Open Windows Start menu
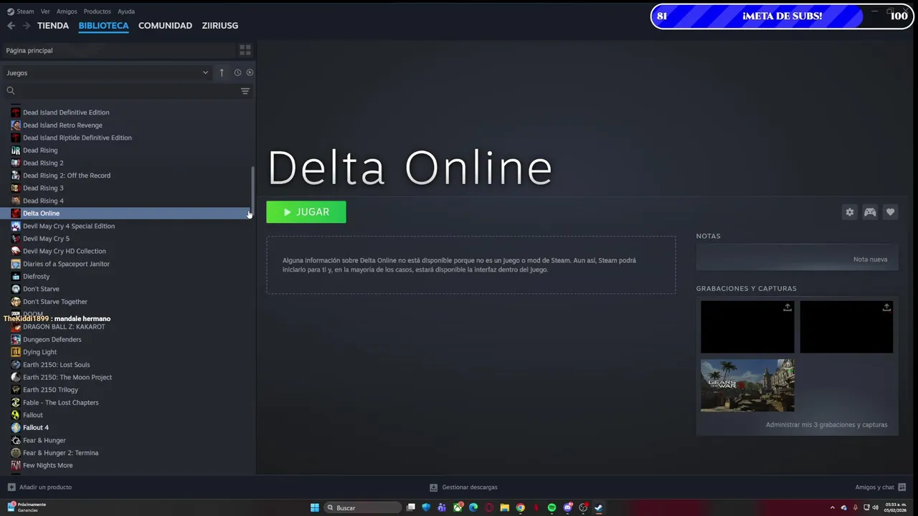This screenshot has width=918, height=516. point(315,507)
